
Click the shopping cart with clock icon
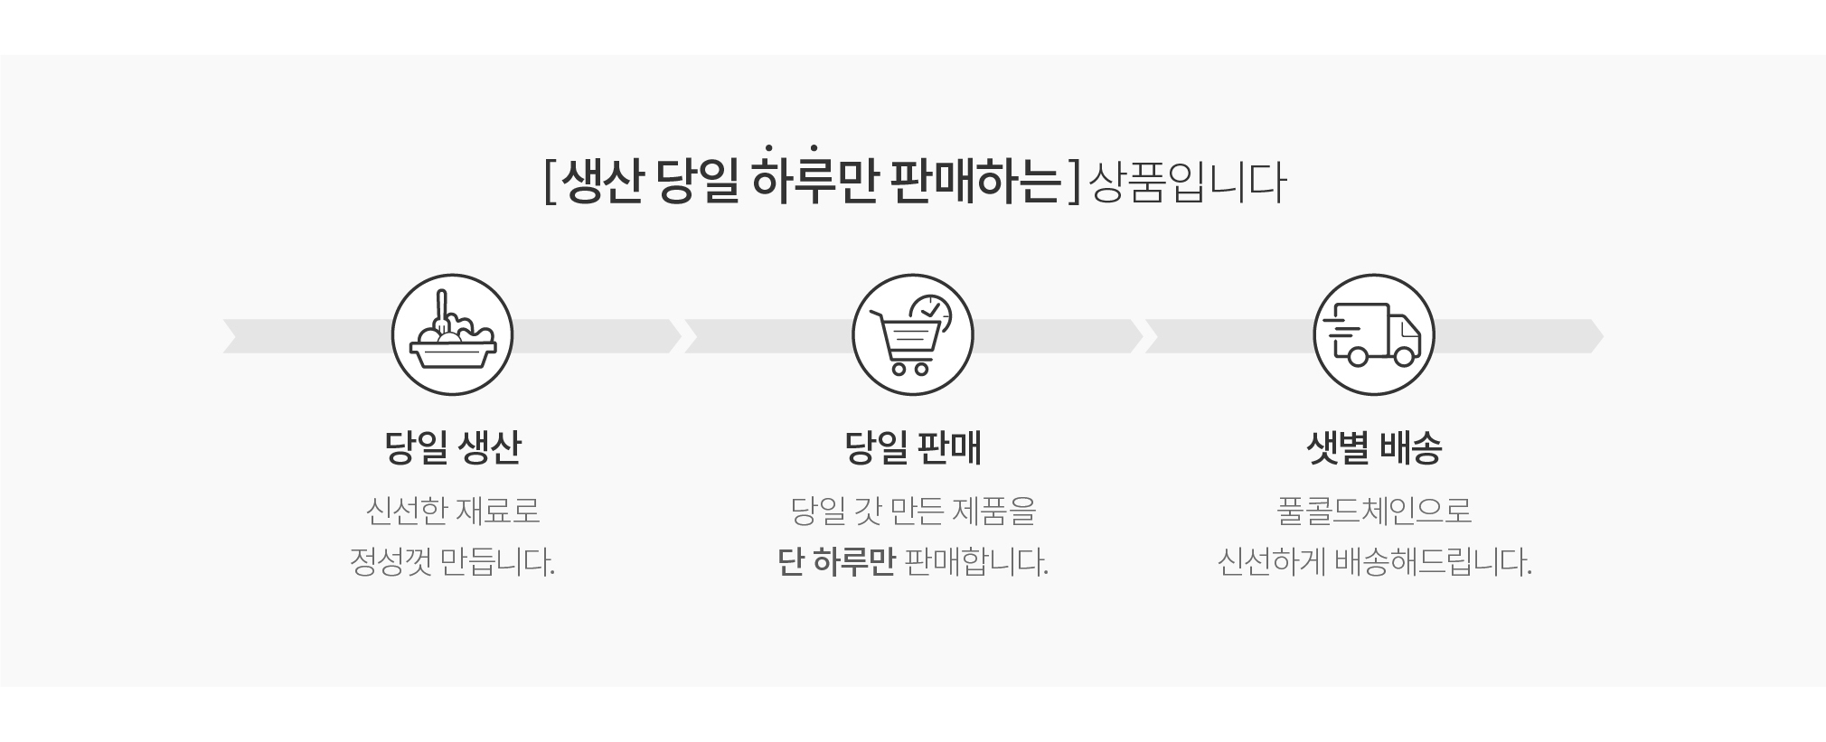[913, 335]
